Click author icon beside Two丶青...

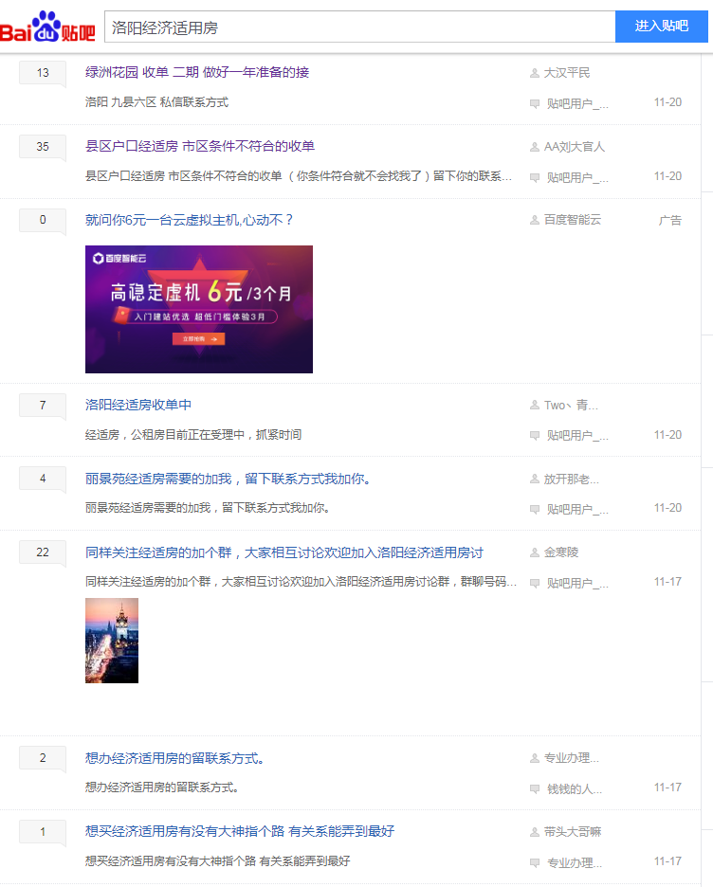coord(534,406)
